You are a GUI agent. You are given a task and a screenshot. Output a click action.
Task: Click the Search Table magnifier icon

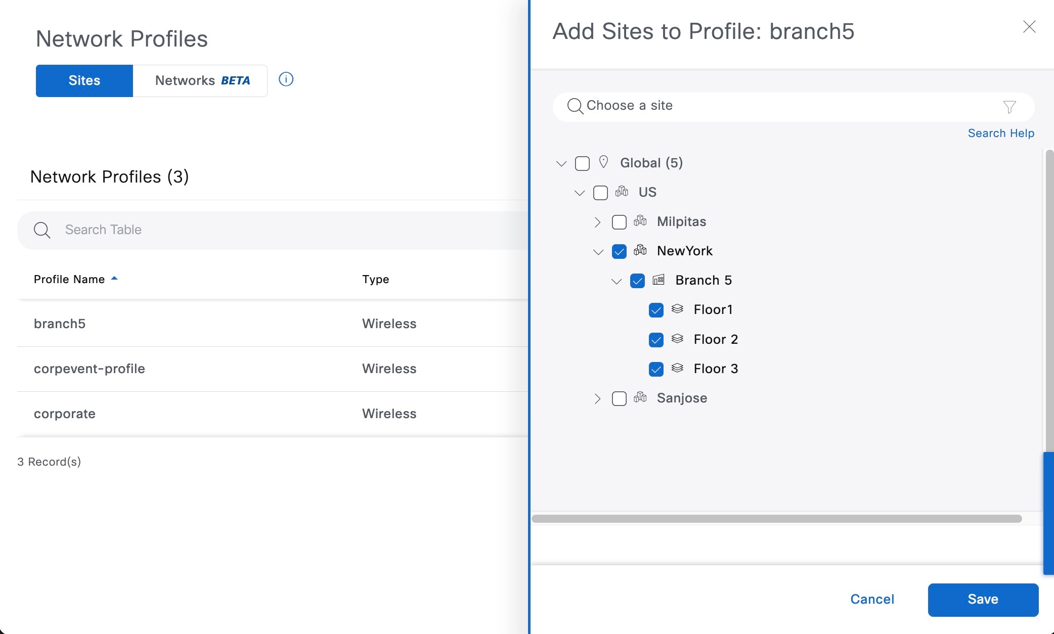42,230
